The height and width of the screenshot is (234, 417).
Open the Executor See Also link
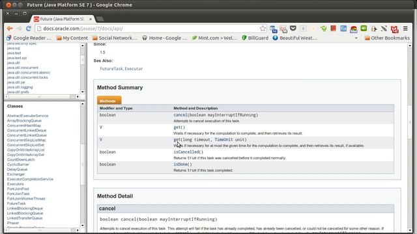pos(134,69)
